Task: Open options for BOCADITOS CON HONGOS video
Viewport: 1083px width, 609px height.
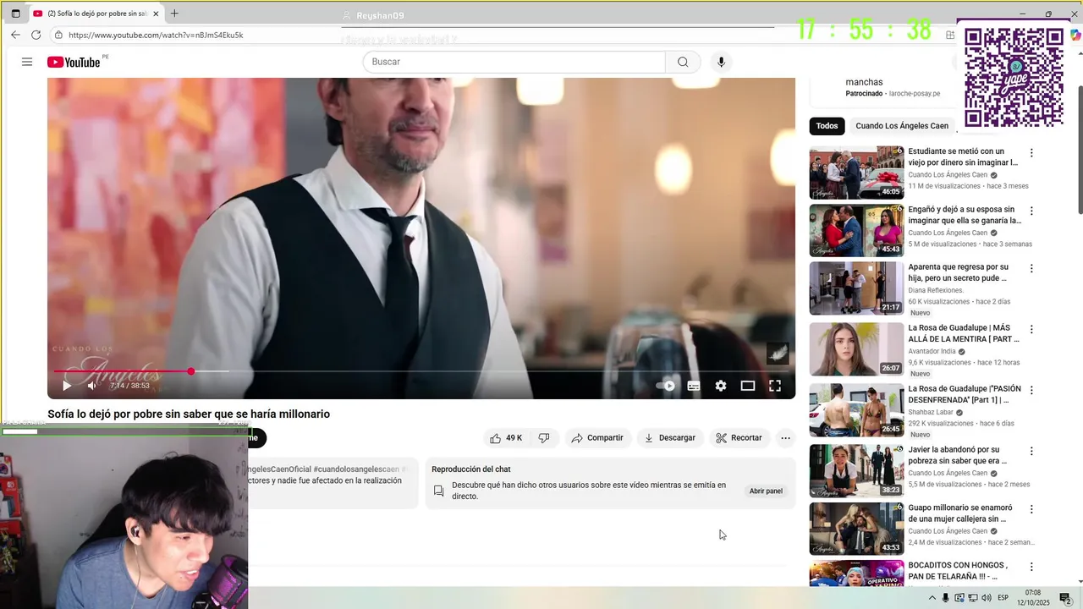Action: (x=1031, y=567)
